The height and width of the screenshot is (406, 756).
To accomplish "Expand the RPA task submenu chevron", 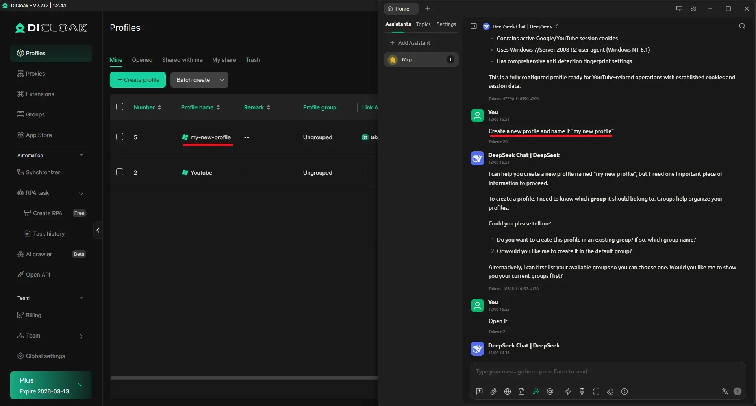I will [81, 193].
